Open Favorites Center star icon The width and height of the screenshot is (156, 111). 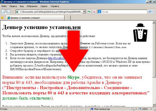coord(2,18)
